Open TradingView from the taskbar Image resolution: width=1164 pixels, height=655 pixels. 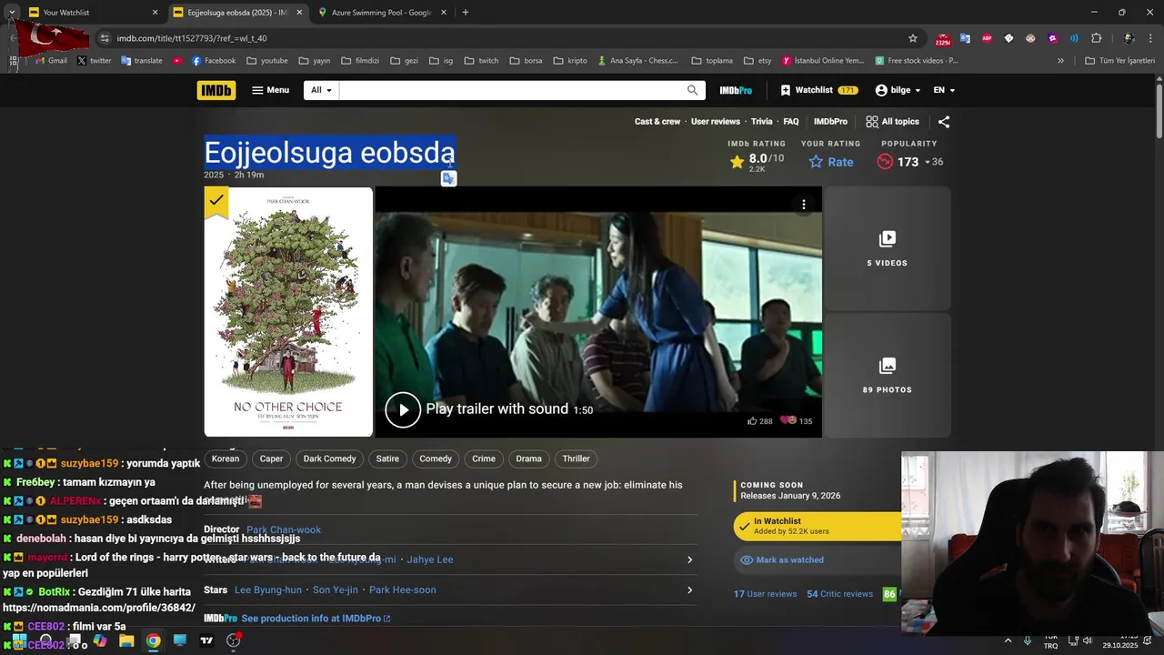click(206, 640)
